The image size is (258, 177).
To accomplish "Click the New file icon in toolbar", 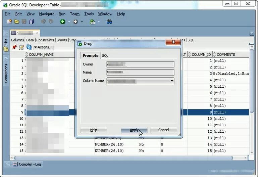I will [x=9, y=22].
